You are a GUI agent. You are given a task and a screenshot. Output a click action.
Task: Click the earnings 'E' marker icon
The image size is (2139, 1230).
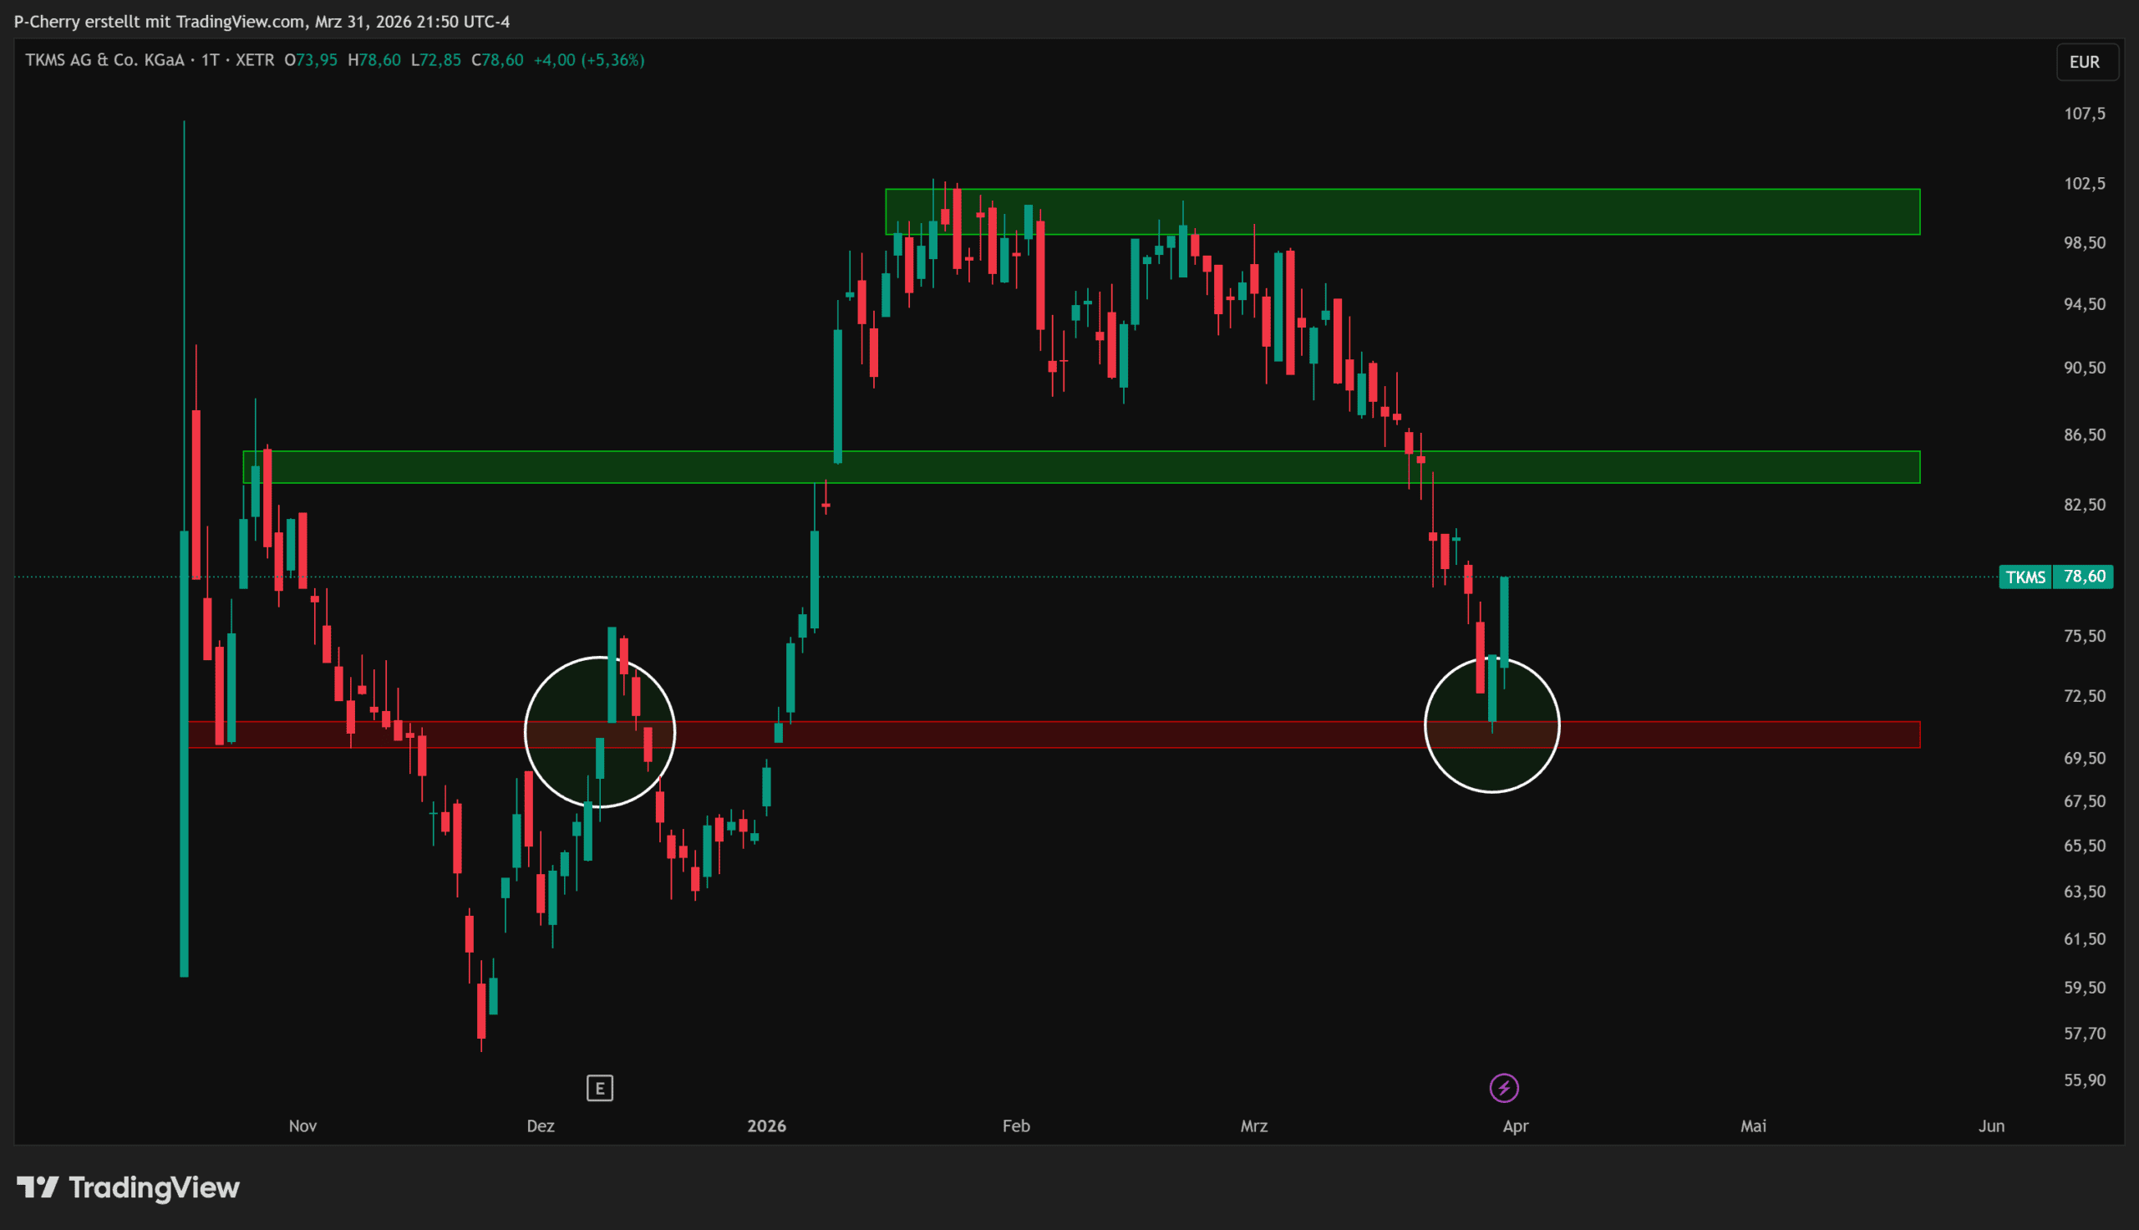(600, 1088)
